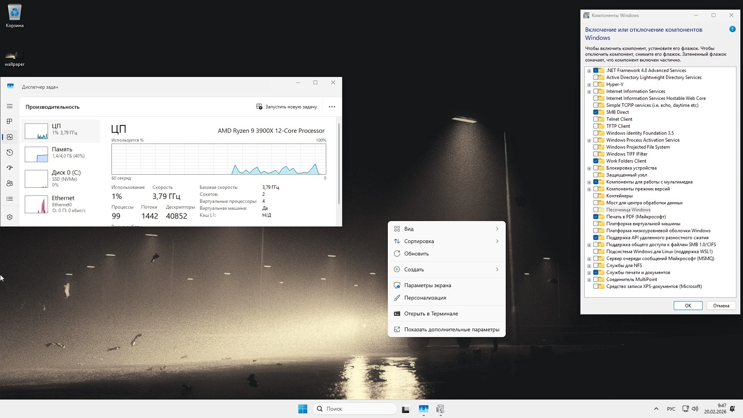Open Task Manager settings gear icon
This screenshot has height=418, width=743.
coord(10,217)
